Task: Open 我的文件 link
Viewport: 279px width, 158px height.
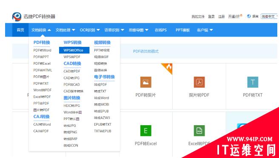Action: pos(198,16)
